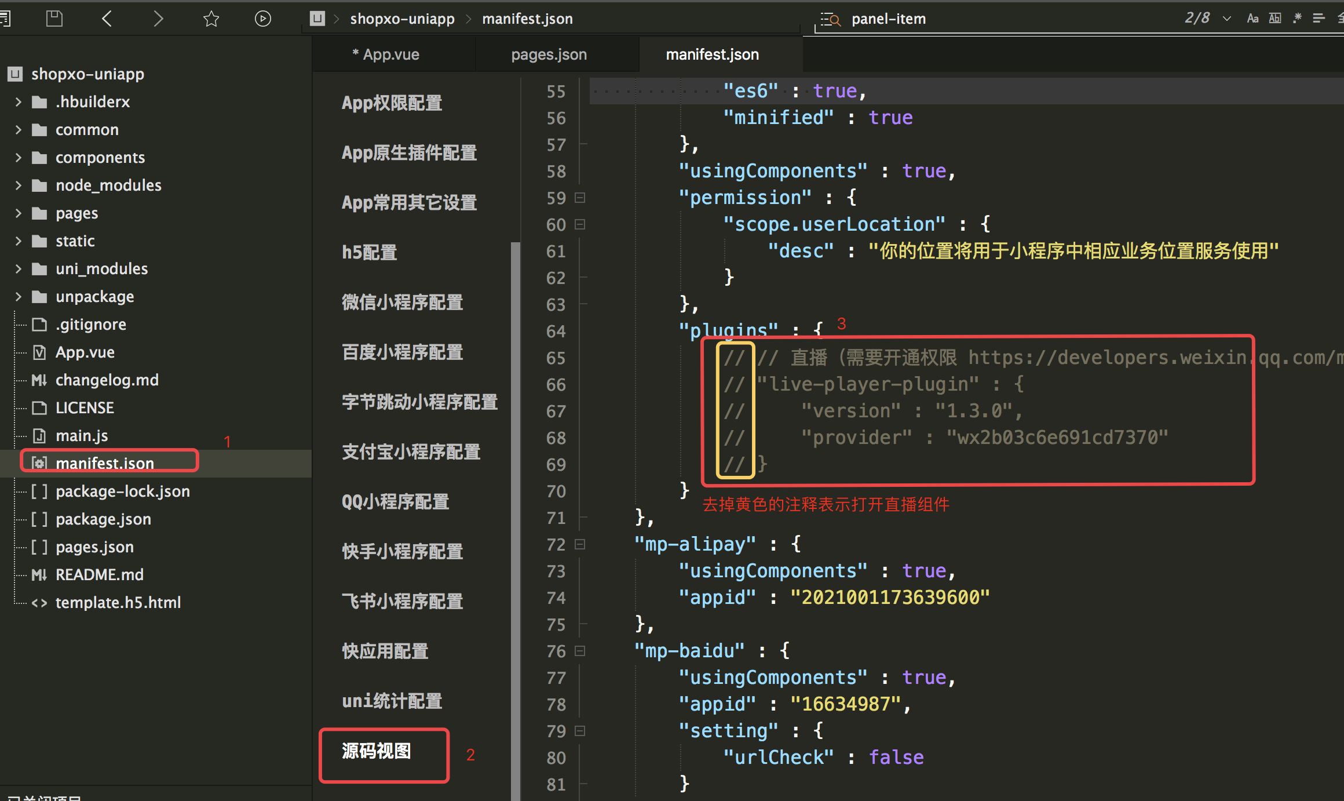Select 微信小程序配置 in manifest sidebar
The width and height of the screenshot is (1344, 801).
pos(402,302)
